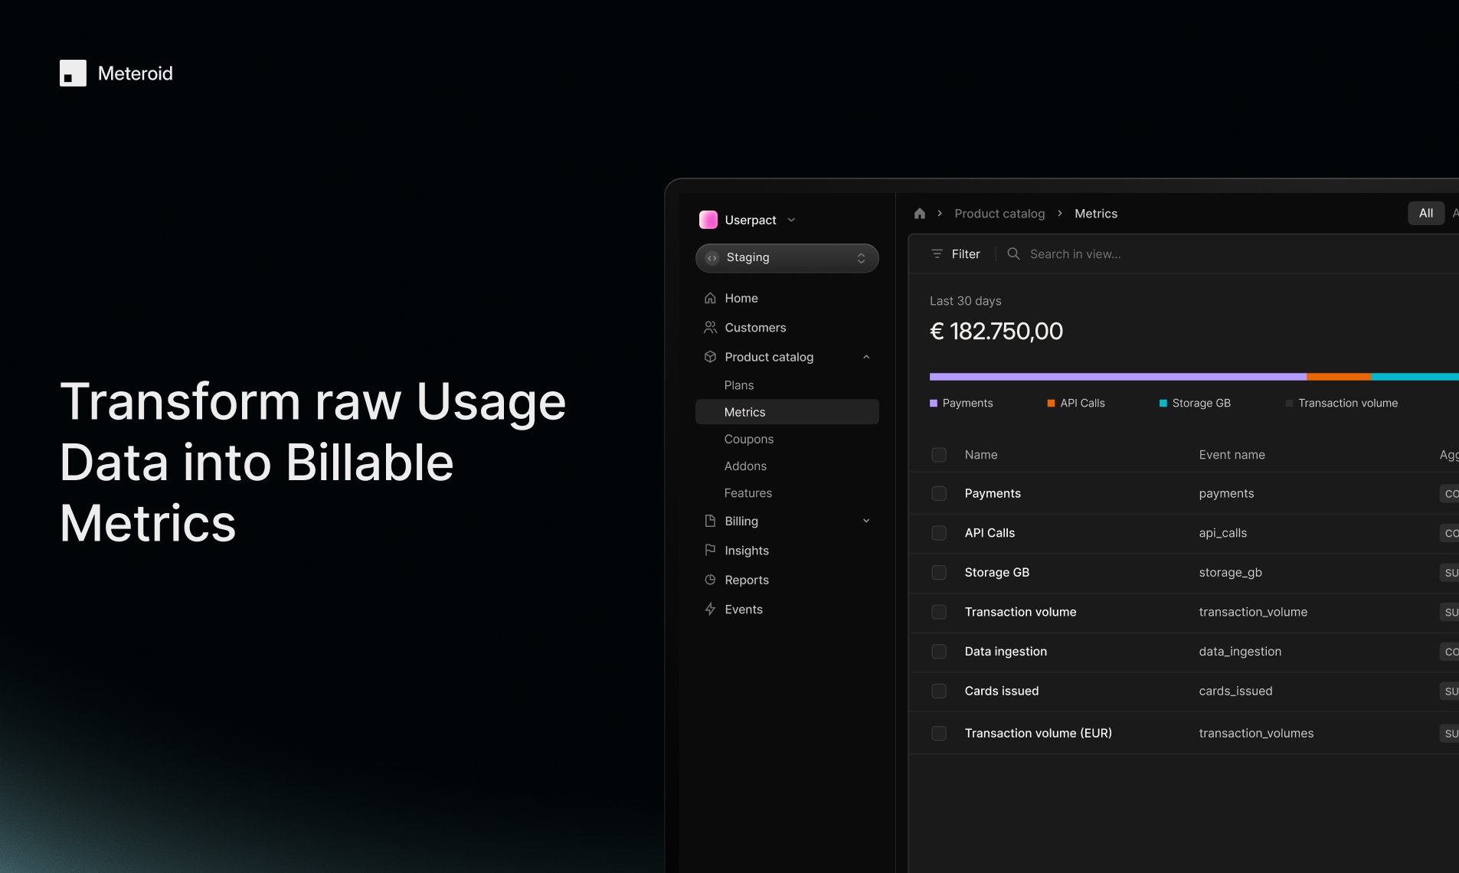Click the Product catalog cube icon
Image resolution: width=1459 pixels, height=873 pixels.
[710, 357]
